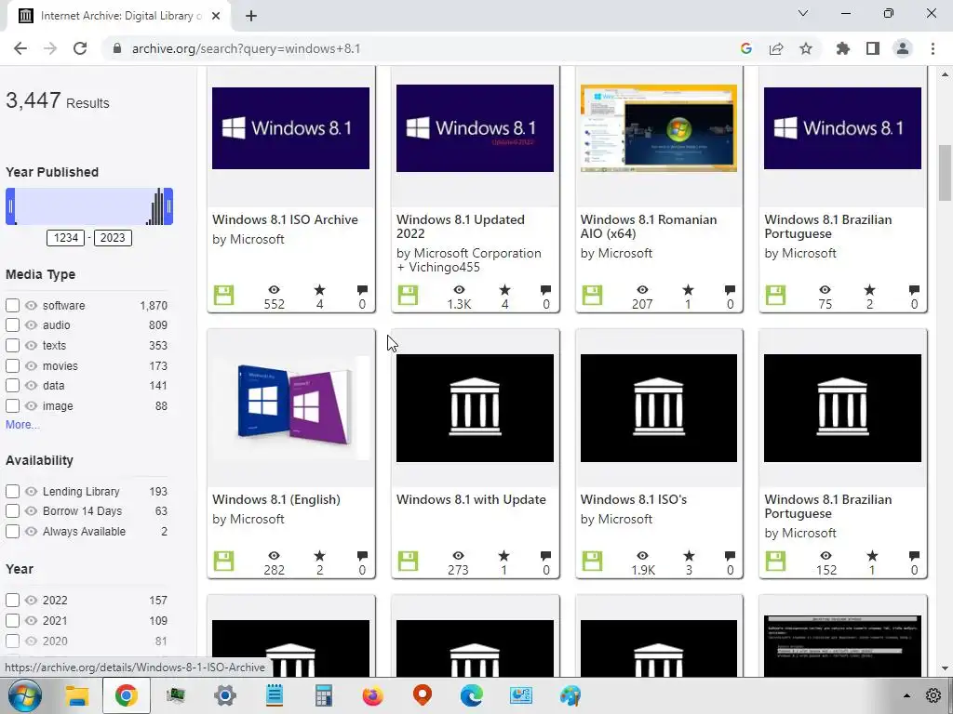
Task: Toggle eye icon next to software
Action: click(x=31, y=305)
